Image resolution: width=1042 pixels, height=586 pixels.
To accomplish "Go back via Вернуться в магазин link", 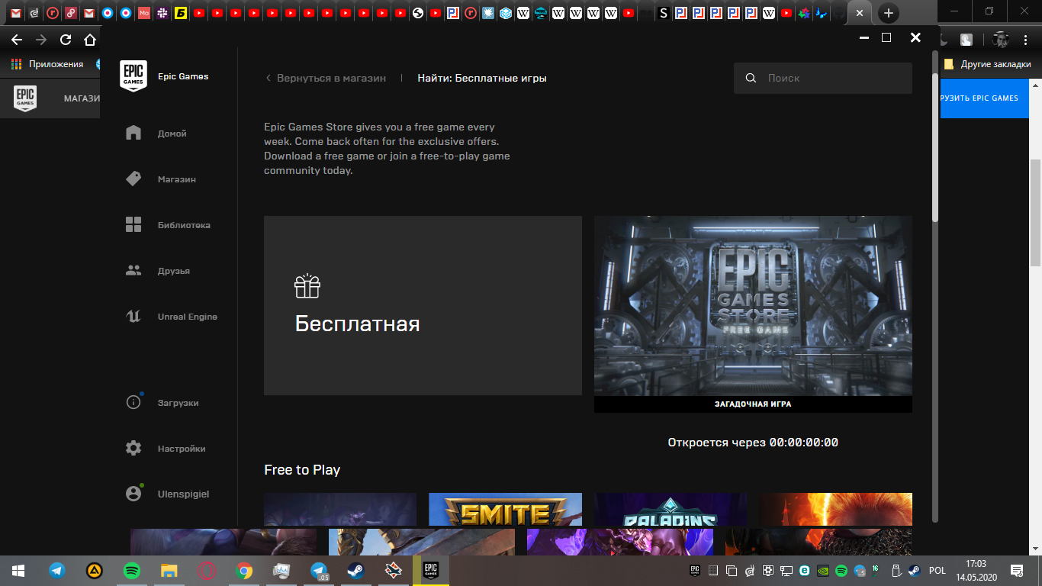I will click(x=326, y=78).
